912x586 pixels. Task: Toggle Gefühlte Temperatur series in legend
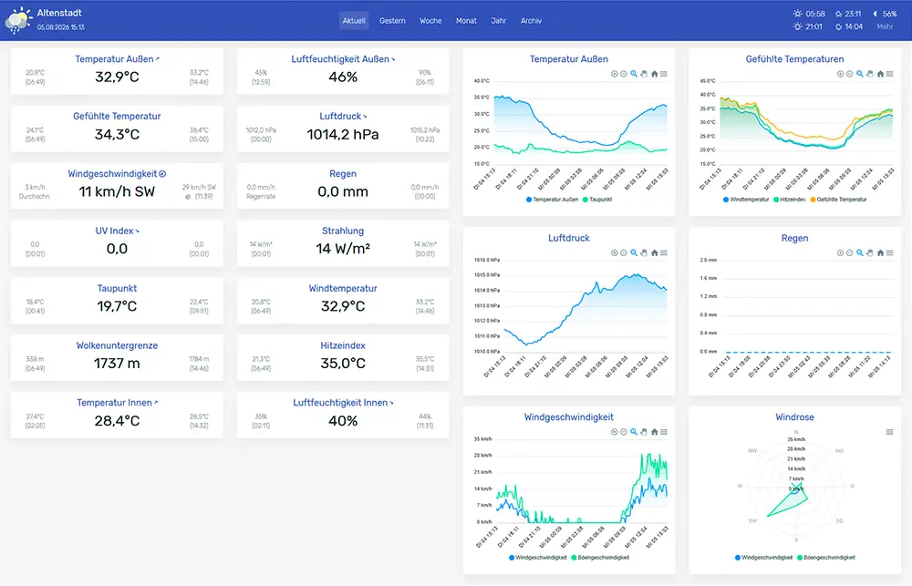point(838,200)
